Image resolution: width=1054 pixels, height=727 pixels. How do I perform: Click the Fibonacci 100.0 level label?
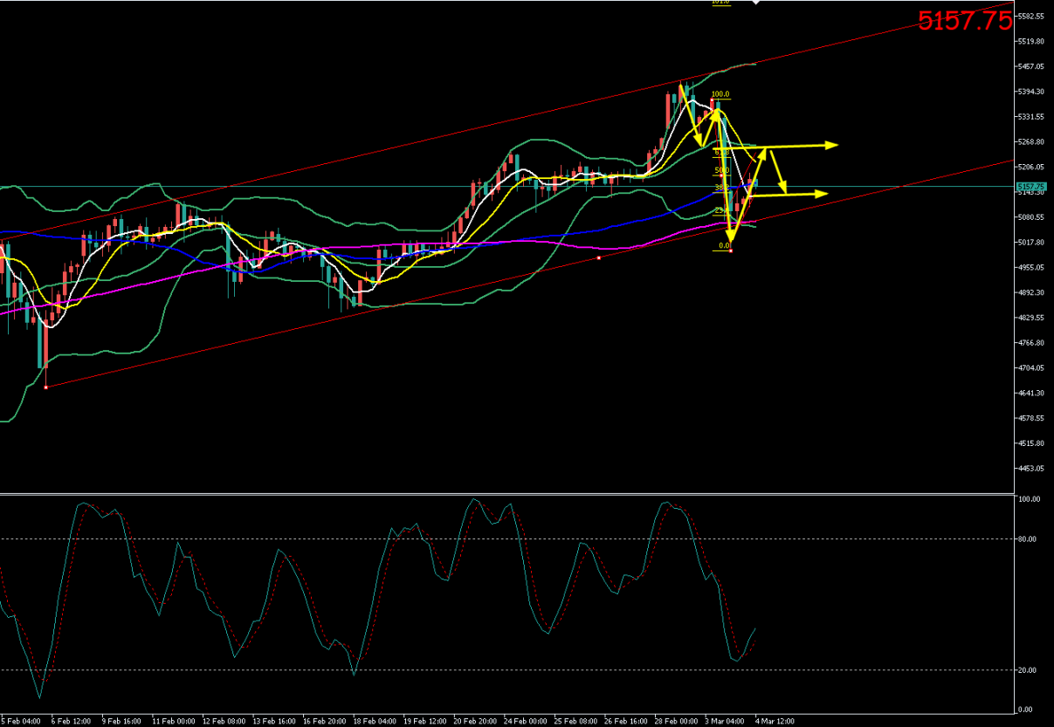pyautogui.click(x=720, y=93)
